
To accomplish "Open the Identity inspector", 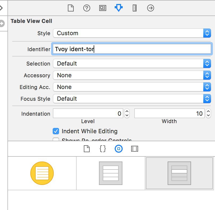I will (102, 8).
